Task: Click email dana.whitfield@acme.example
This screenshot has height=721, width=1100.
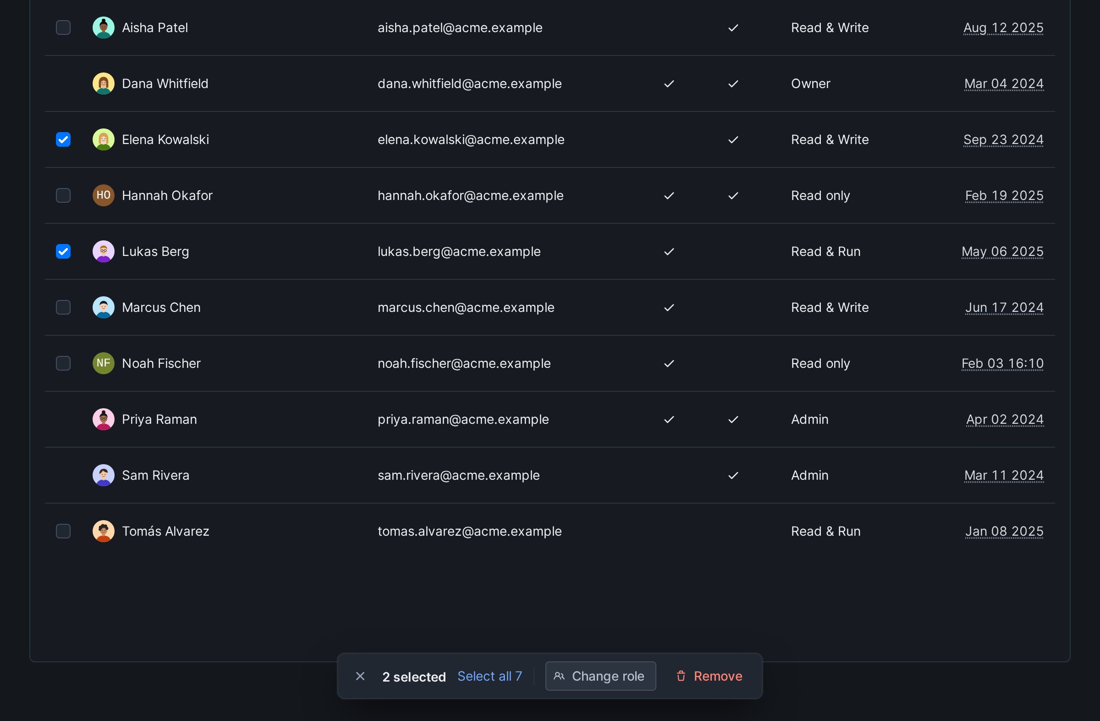Action: [x=470, y=84]
